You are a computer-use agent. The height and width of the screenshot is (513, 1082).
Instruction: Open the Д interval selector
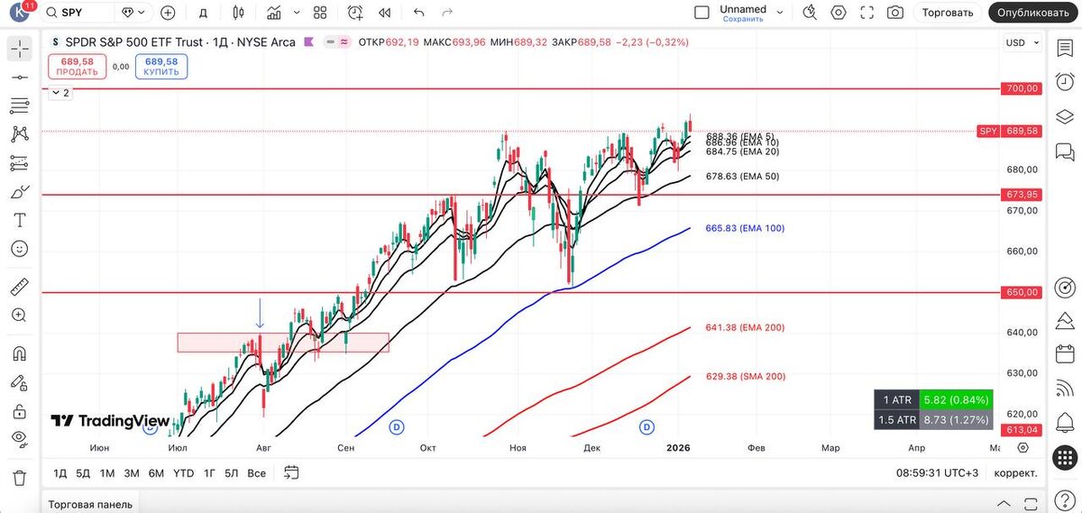[203, 13]
